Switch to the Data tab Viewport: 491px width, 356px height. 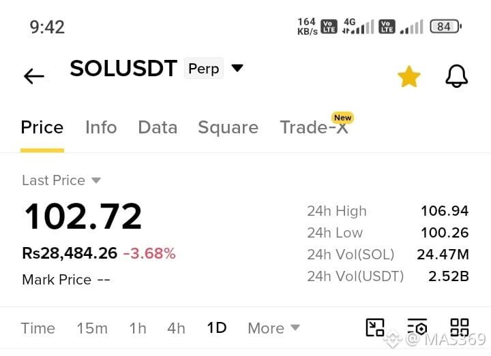pyautogui.click(x=158, y=127)
